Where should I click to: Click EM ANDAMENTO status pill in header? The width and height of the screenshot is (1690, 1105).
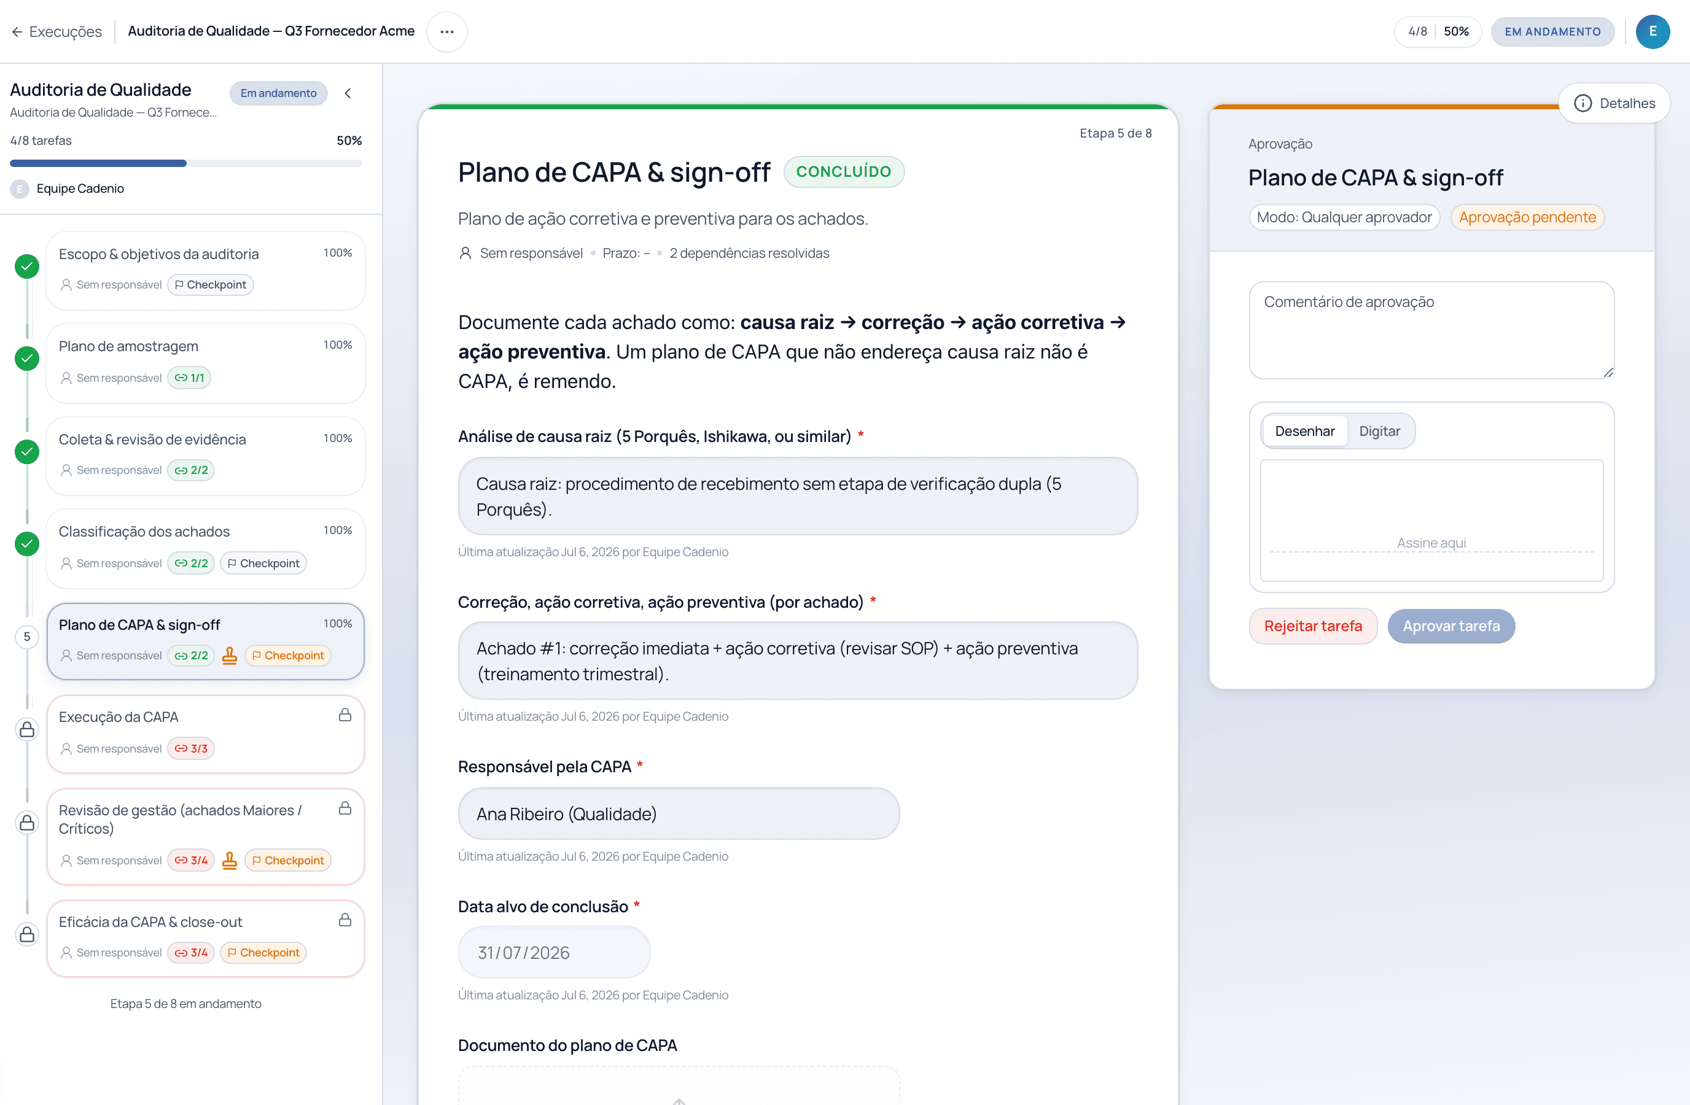(1552, 32)
